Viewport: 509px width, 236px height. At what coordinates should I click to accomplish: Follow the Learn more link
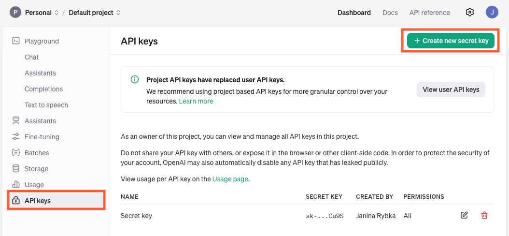(196, 101)
